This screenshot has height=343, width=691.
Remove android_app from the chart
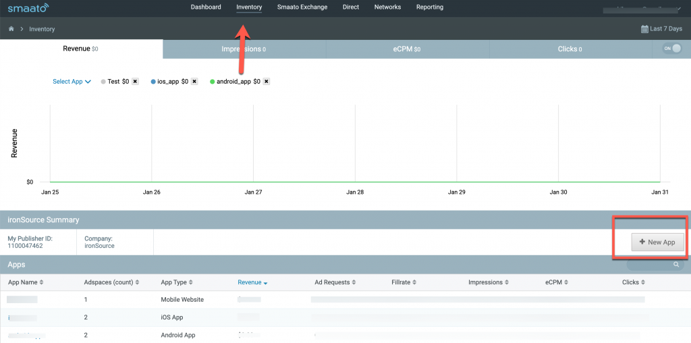266,82
